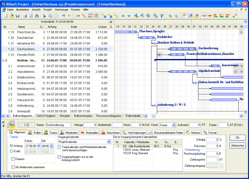Adjust the Anfang time 08:00 spinner
The height and width of the screenshot is (179, 249).
click(x=51, y=146)
